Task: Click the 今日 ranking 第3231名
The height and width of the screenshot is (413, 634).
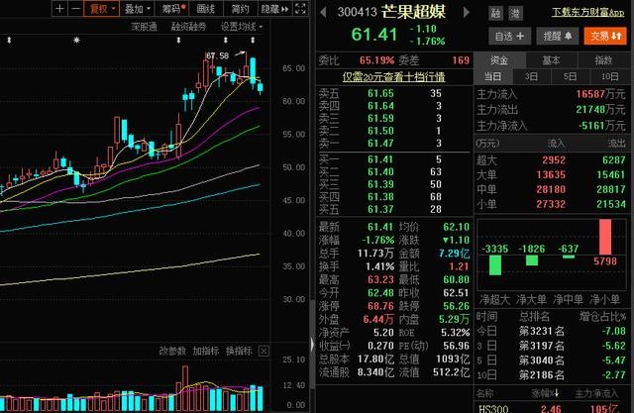Action: (542, 331)
